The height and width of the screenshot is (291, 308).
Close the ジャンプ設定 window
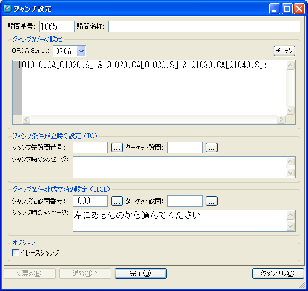coord(299,9)
